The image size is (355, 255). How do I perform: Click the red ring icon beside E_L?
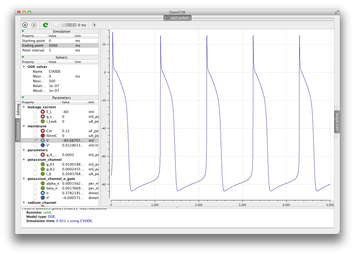click(x=43, y=112)
